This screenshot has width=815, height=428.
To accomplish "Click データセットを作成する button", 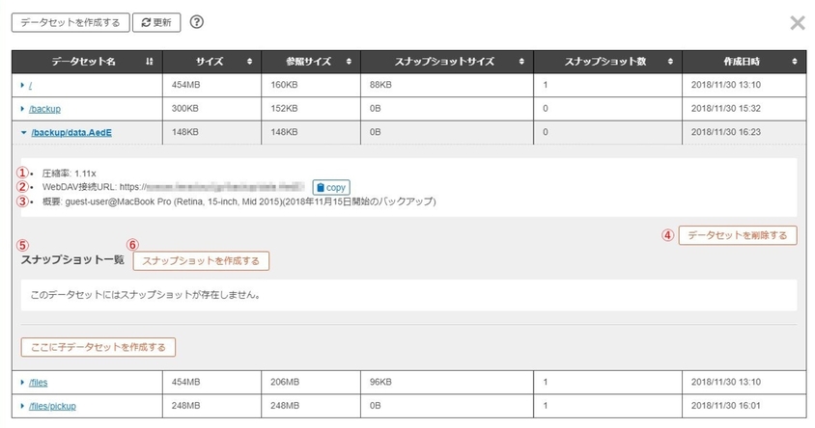I will [x=69, y=22].
